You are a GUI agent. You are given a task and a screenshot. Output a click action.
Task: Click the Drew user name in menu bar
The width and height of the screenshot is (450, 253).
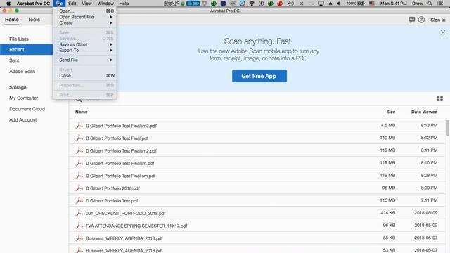tap(417, 4)
